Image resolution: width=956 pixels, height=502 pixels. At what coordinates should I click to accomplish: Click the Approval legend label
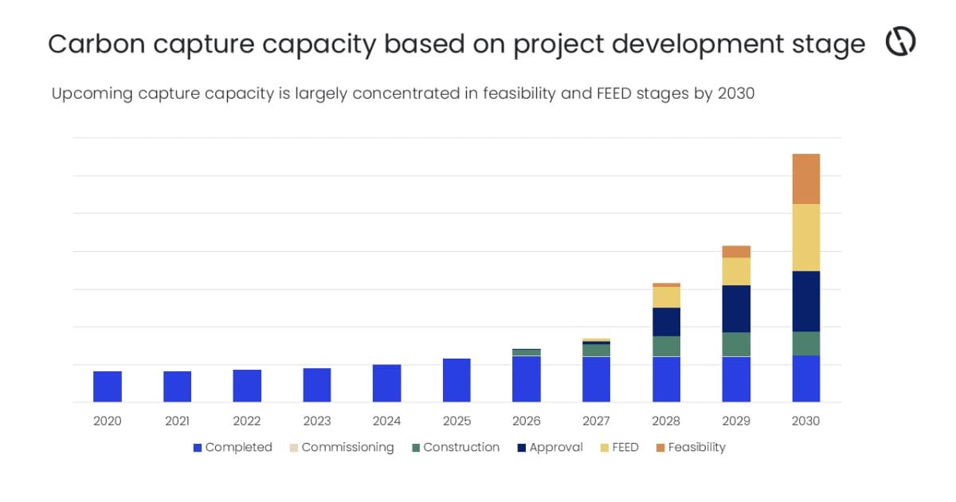pyautogui.click(x=556, y=448)
